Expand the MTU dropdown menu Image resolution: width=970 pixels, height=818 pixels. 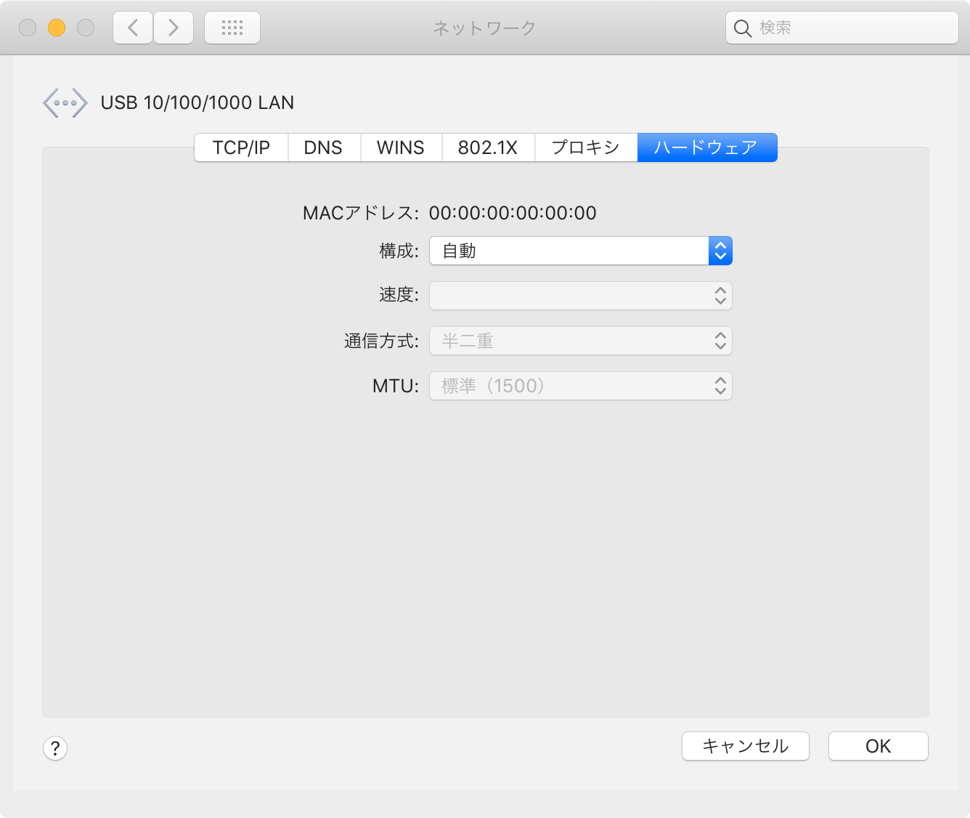[580, 386]
